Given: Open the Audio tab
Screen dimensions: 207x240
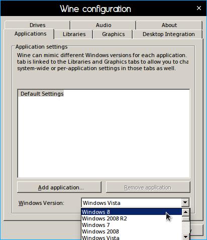Looking at the screenshot, I should [103, 25].
